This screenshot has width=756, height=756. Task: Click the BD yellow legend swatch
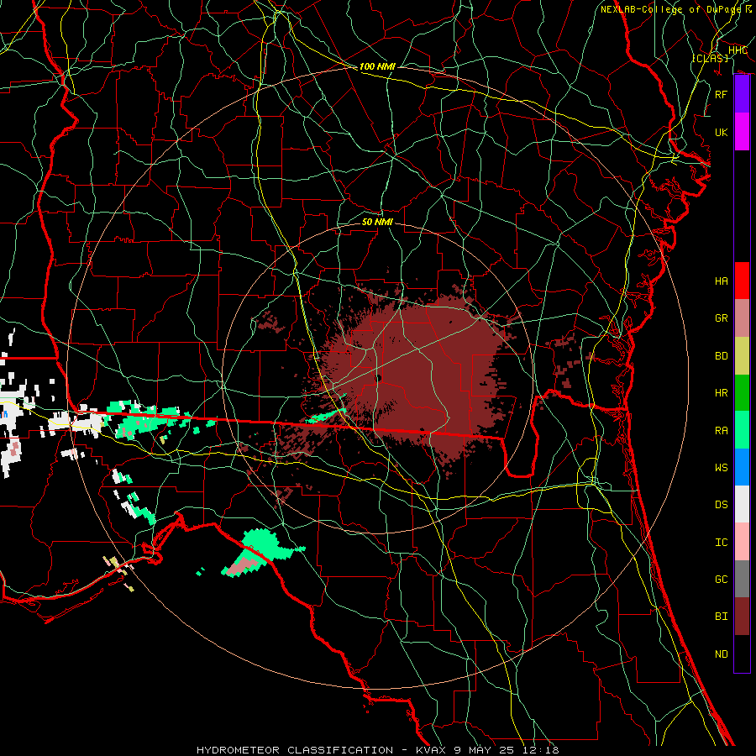(742, 356)
